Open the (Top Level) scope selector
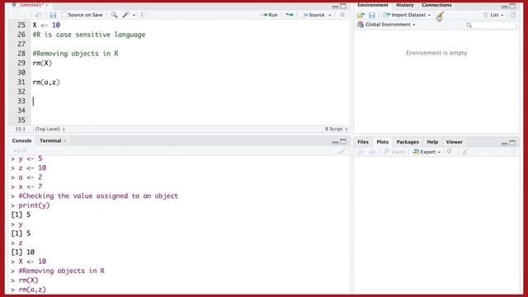Viewport: 528px width, 297px height. [49, 130]
